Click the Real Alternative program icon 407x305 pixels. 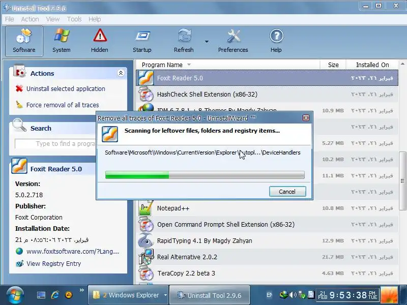(146, 257)
